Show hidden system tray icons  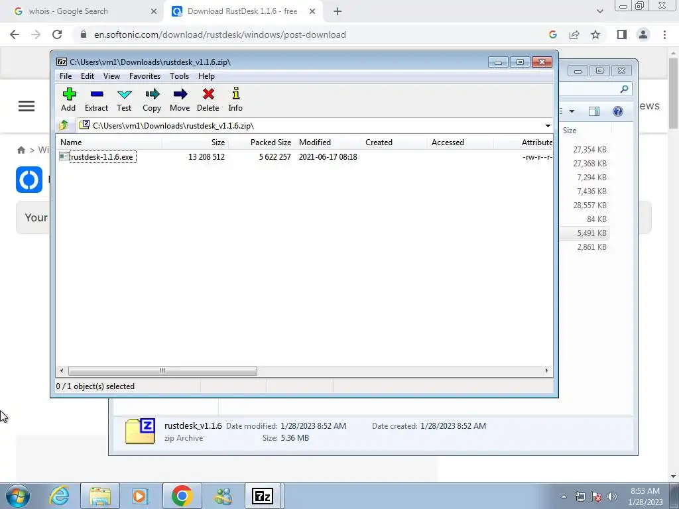point(564,496)
